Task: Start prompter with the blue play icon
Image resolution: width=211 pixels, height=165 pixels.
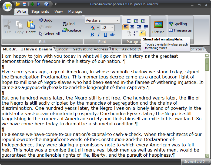Action: click(39, 4)
